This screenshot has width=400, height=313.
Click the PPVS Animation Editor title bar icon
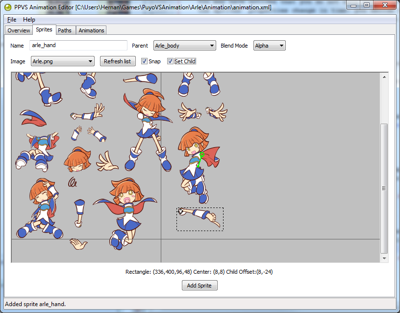click(x=8, y=7)
